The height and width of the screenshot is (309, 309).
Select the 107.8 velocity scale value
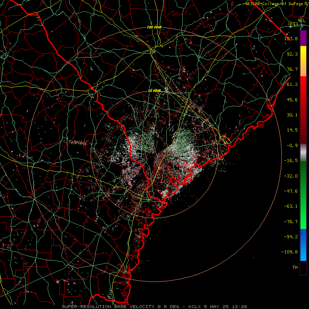[291, 38]
